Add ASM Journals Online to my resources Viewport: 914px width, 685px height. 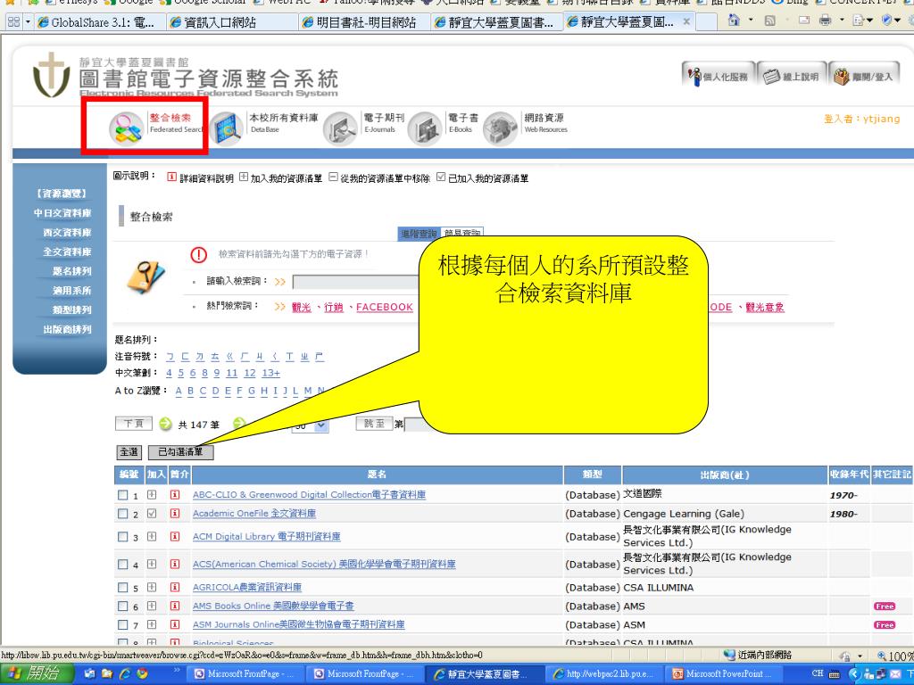[152, 624]
